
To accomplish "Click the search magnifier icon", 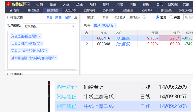I will point(186,17).
